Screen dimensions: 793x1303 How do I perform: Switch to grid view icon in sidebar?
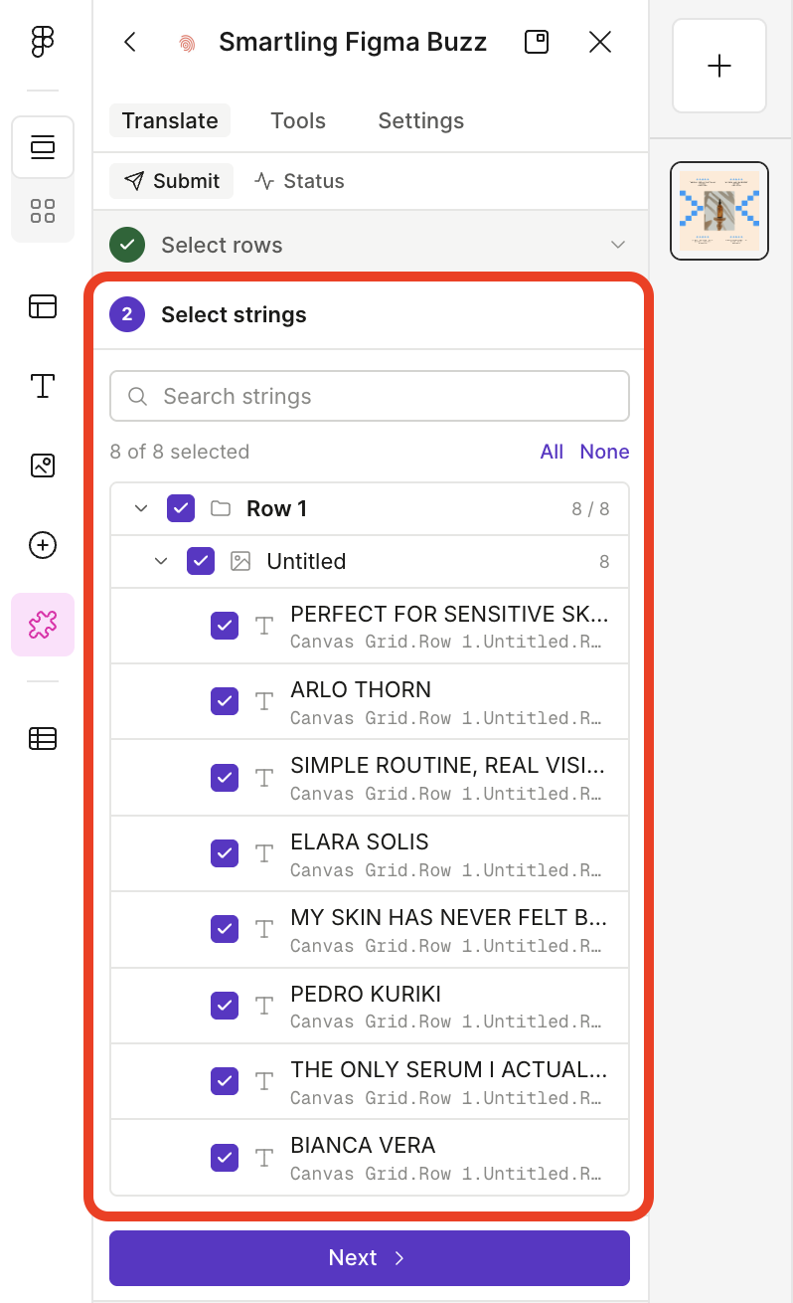coord(43,211)
